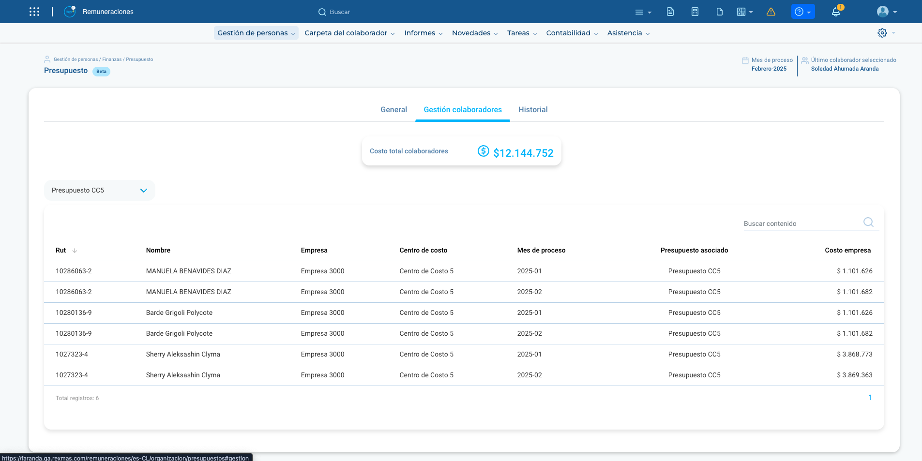Expand the Contabilidad menu
922x461 pixels.
[572, 33]
